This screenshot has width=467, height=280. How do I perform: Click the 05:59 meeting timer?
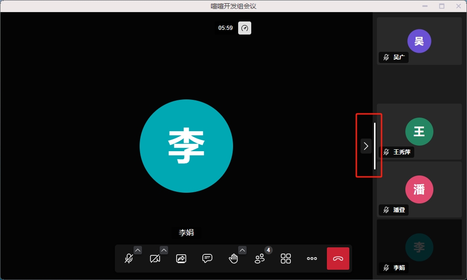226,28
